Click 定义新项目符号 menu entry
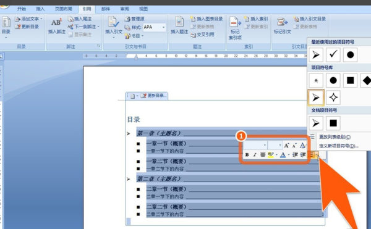Screen dimensions: 371x229 pos(339,146)
